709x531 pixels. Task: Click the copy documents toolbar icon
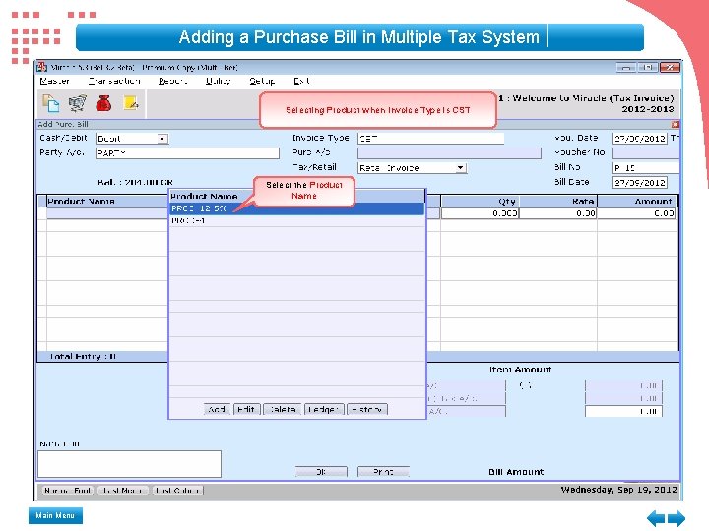pos(50,103)
